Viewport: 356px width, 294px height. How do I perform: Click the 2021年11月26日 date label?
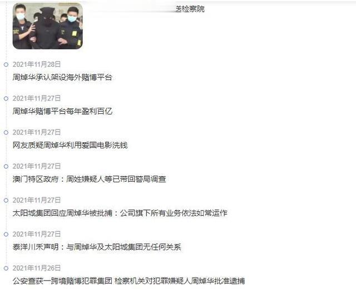click(x=37, y=268)
